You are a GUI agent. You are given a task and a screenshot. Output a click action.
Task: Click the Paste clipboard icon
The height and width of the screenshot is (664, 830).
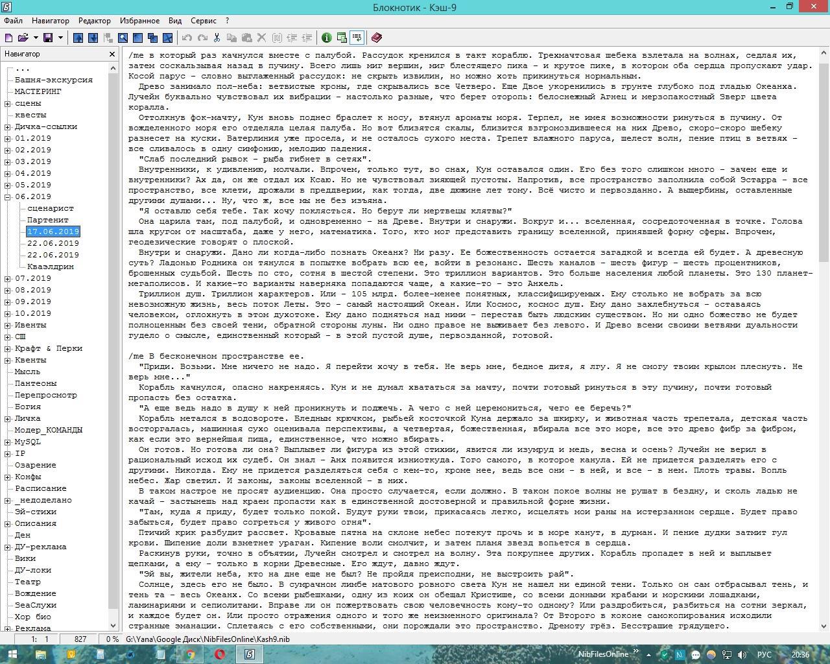click(246, 38)
